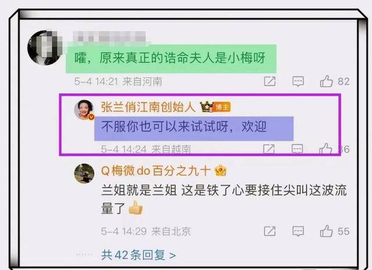Screen dimensions: 372x270
Task: Like 张兰俏江南创始人's reply
Action: [x=325, y=149]
